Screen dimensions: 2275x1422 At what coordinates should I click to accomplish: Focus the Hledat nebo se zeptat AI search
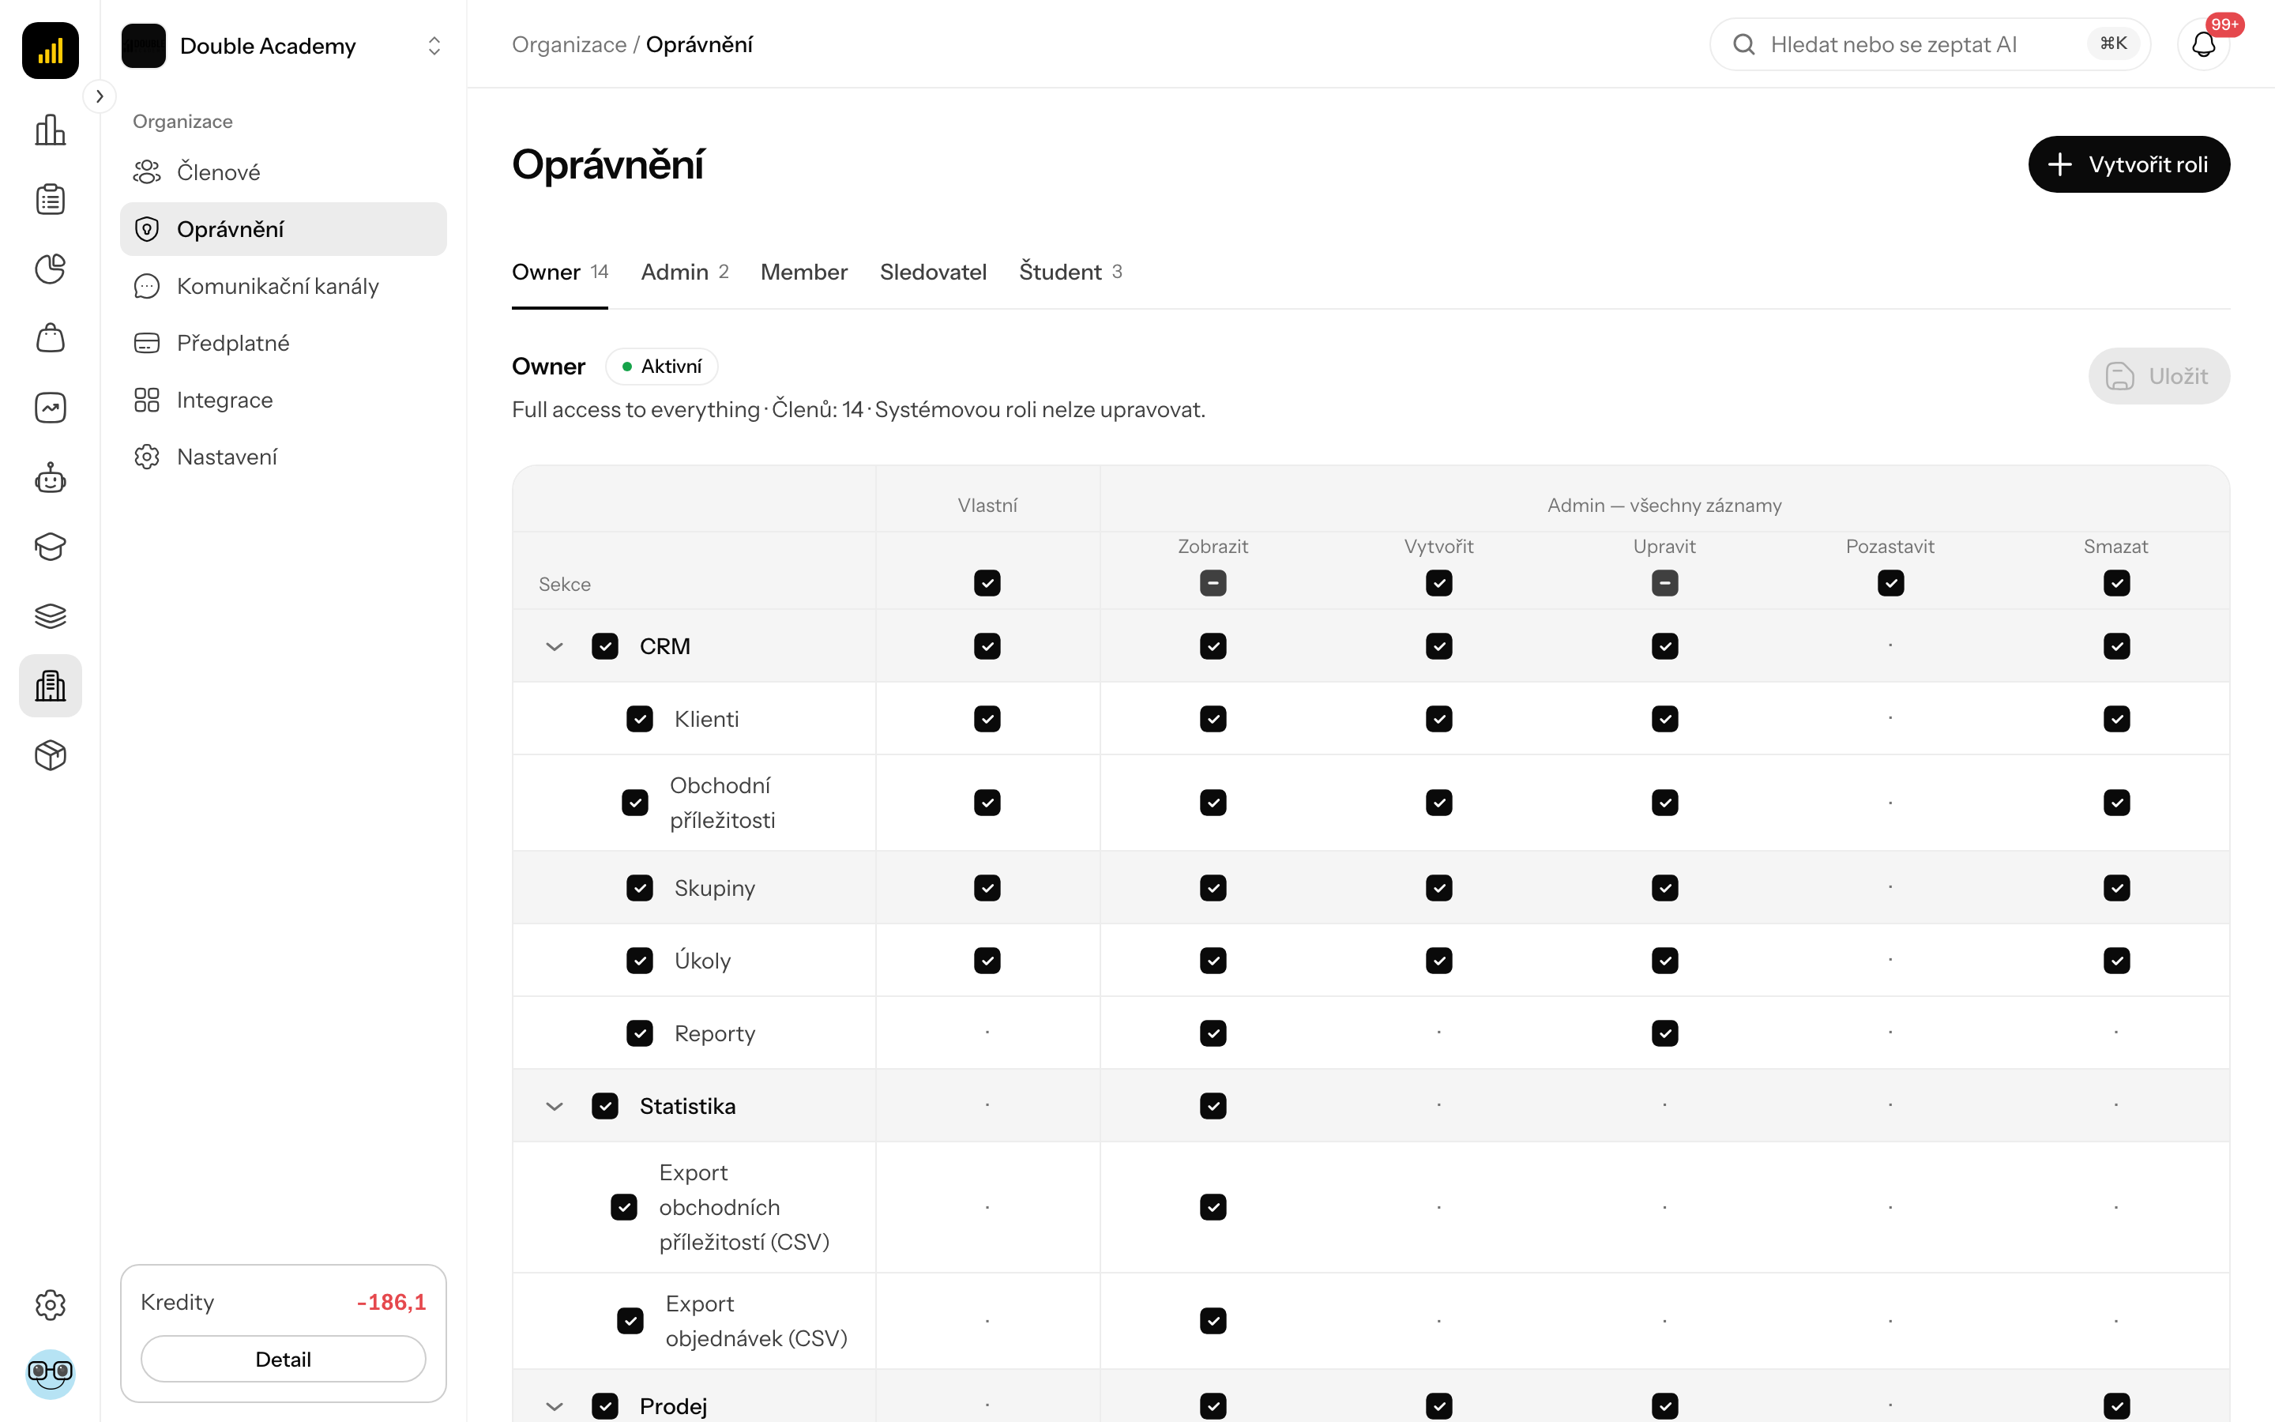click(1929, 44)
